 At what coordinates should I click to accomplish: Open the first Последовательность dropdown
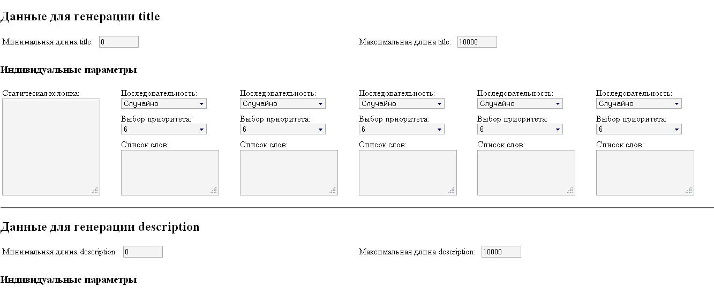163,104
